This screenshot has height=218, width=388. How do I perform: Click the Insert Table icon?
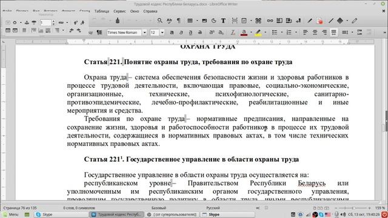point(190,21)
